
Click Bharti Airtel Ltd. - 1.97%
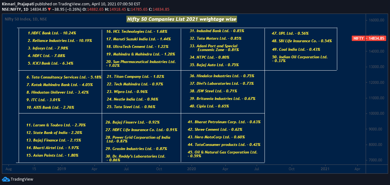52,148
